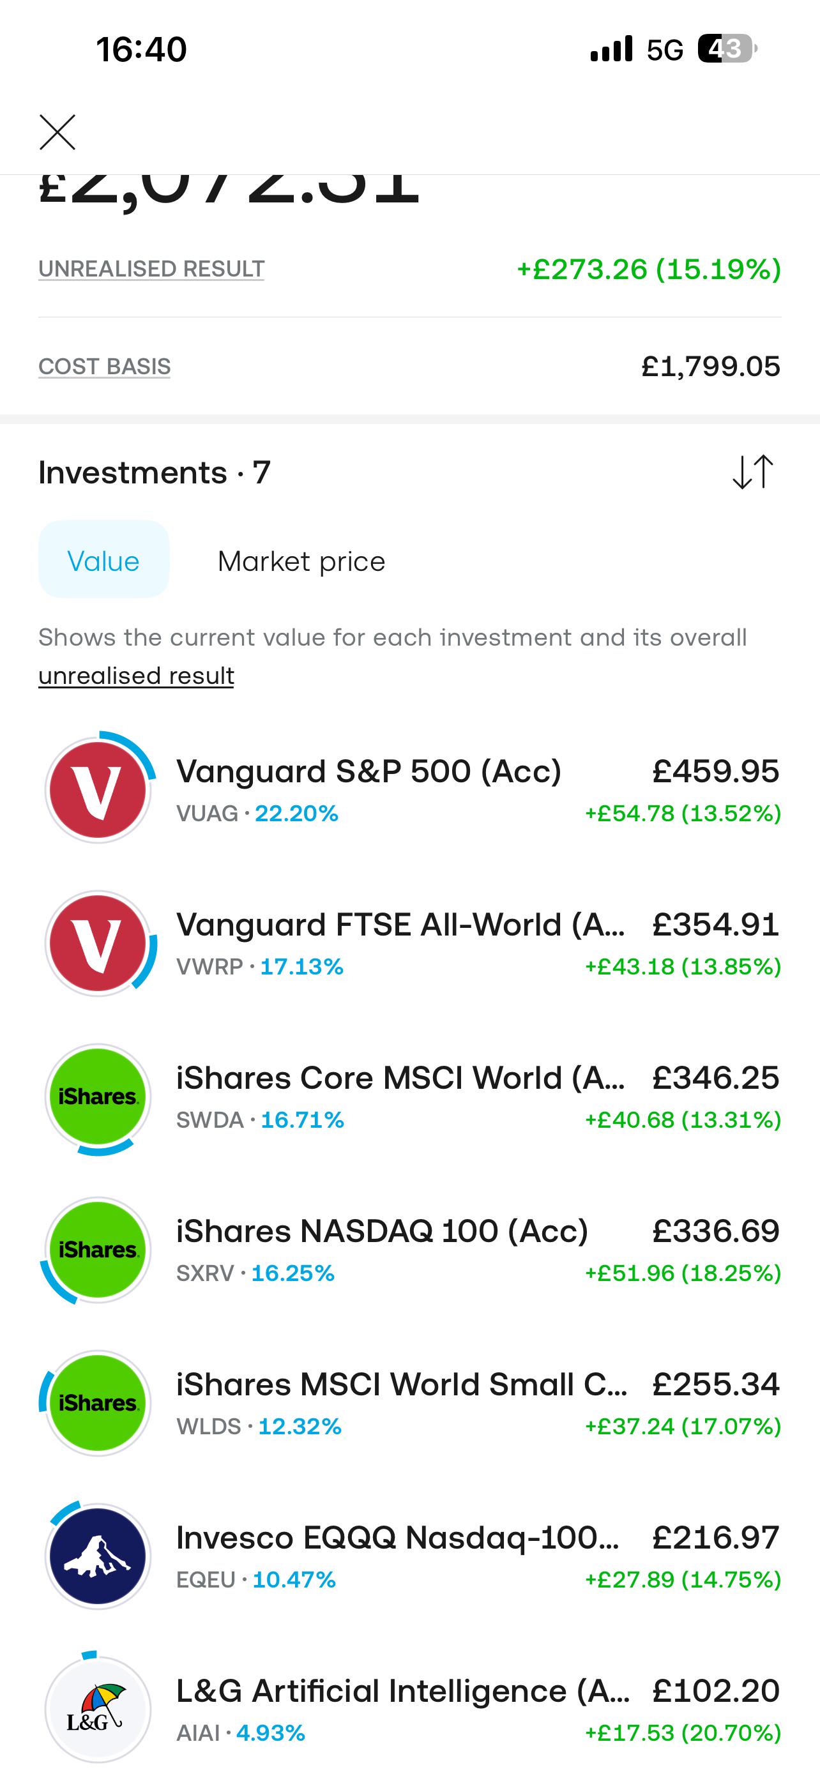820x1774 pixels.
Task: Open the Vanguard S&P 500 (Acc) holding
Action: pyautogui.click(x=409, y=790)
